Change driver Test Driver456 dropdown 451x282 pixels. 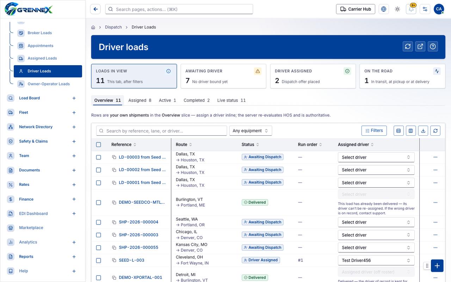click(376, 260)
